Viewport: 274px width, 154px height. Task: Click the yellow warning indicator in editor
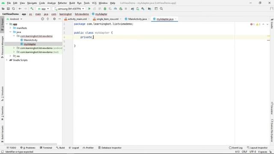pyautogui.click(x=258, y=24)
